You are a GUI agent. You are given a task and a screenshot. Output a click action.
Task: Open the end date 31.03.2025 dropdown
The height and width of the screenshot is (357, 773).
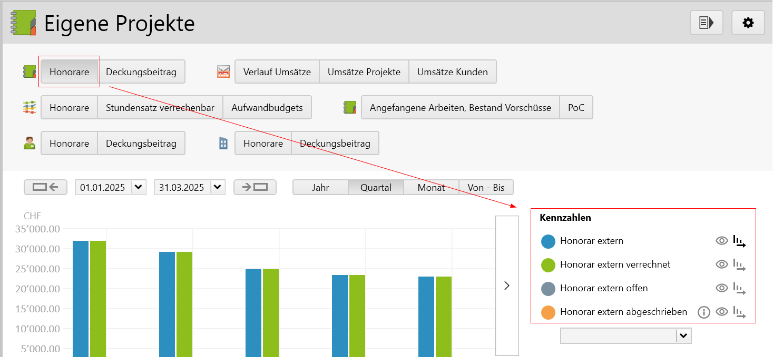coord(218,187)
